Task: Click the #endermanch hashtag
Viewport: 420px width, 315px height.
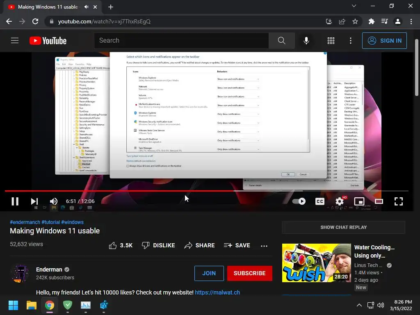Action: click(x=25, y=222)
